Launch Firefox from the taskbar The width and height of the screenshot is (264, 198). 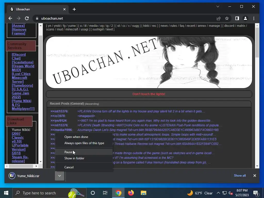point(131,193)
